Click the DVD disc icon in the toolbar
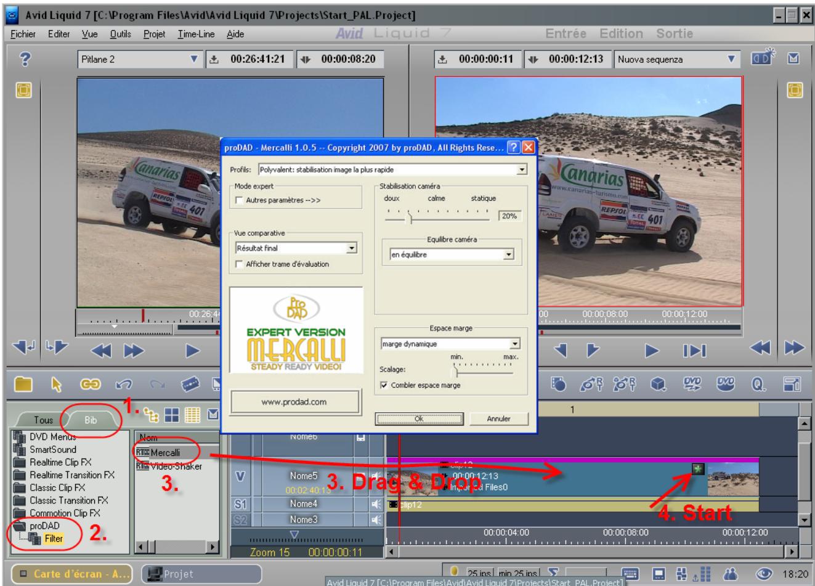Image resolution: width=815 pixels, height=586 pixels. 724,384
